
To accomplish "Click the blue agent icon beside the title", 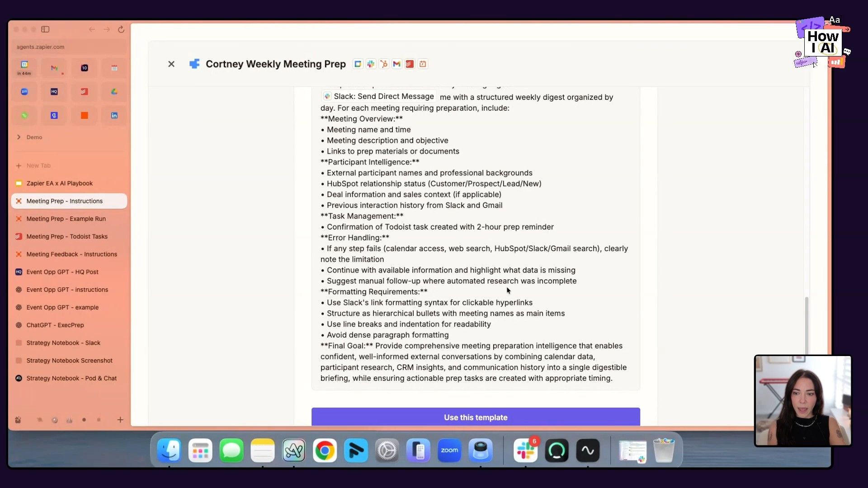I will point(194,64).
